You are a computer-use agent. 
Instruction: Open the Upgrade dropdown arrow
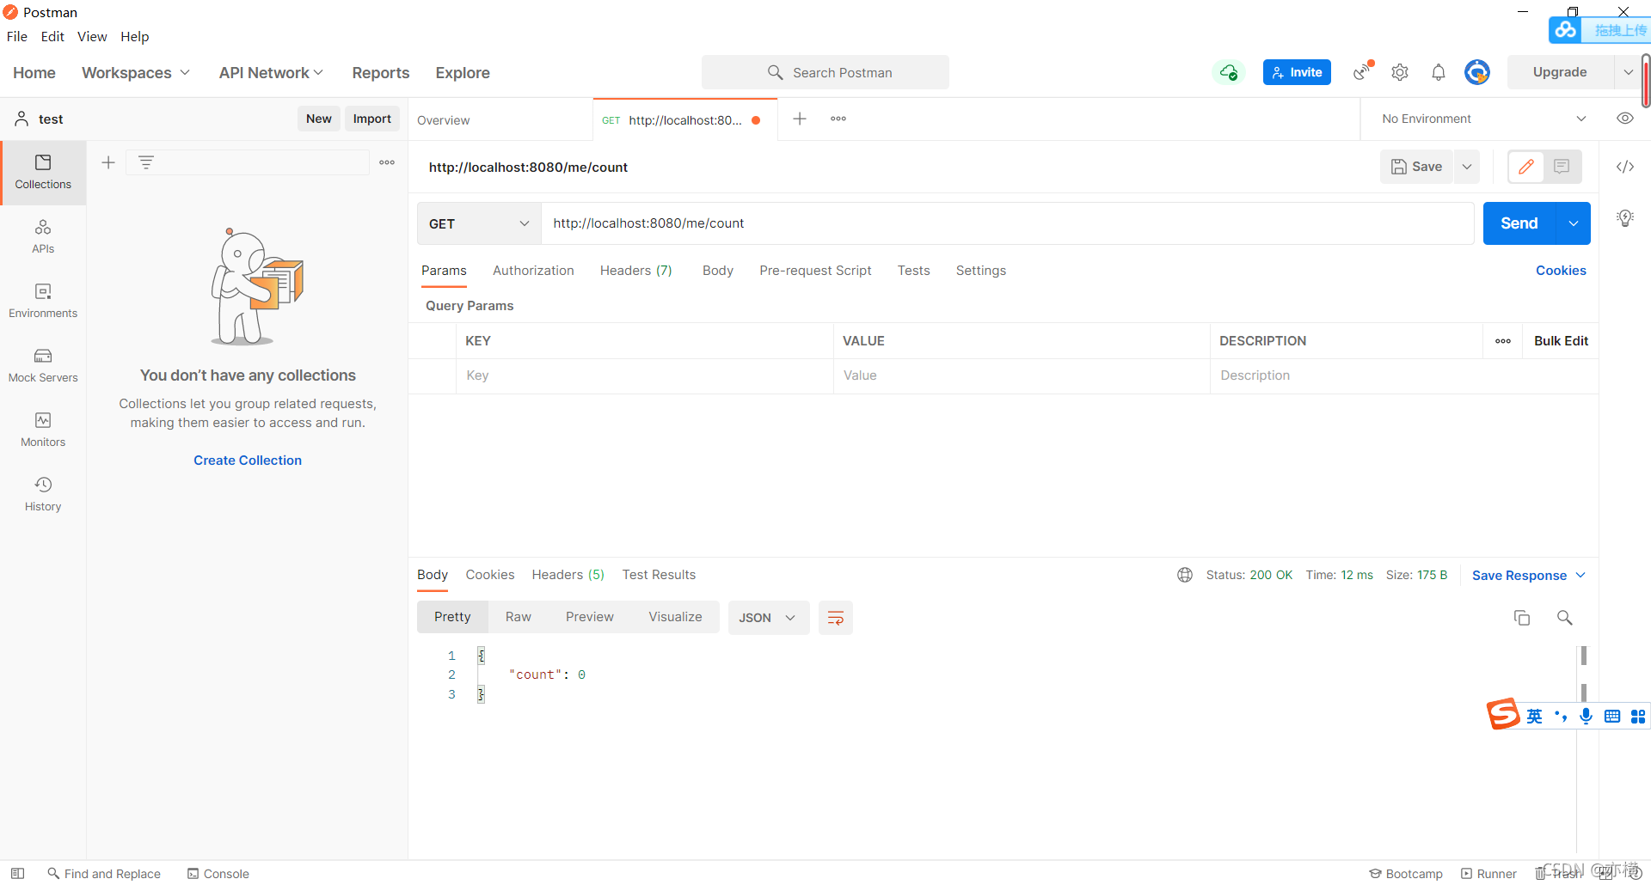click(x=1628, y=72)
